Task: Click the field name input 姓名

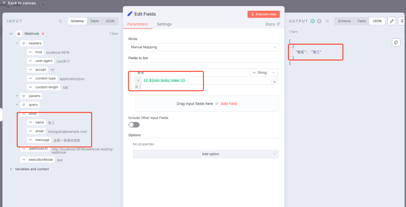Action: pos(193,73)
